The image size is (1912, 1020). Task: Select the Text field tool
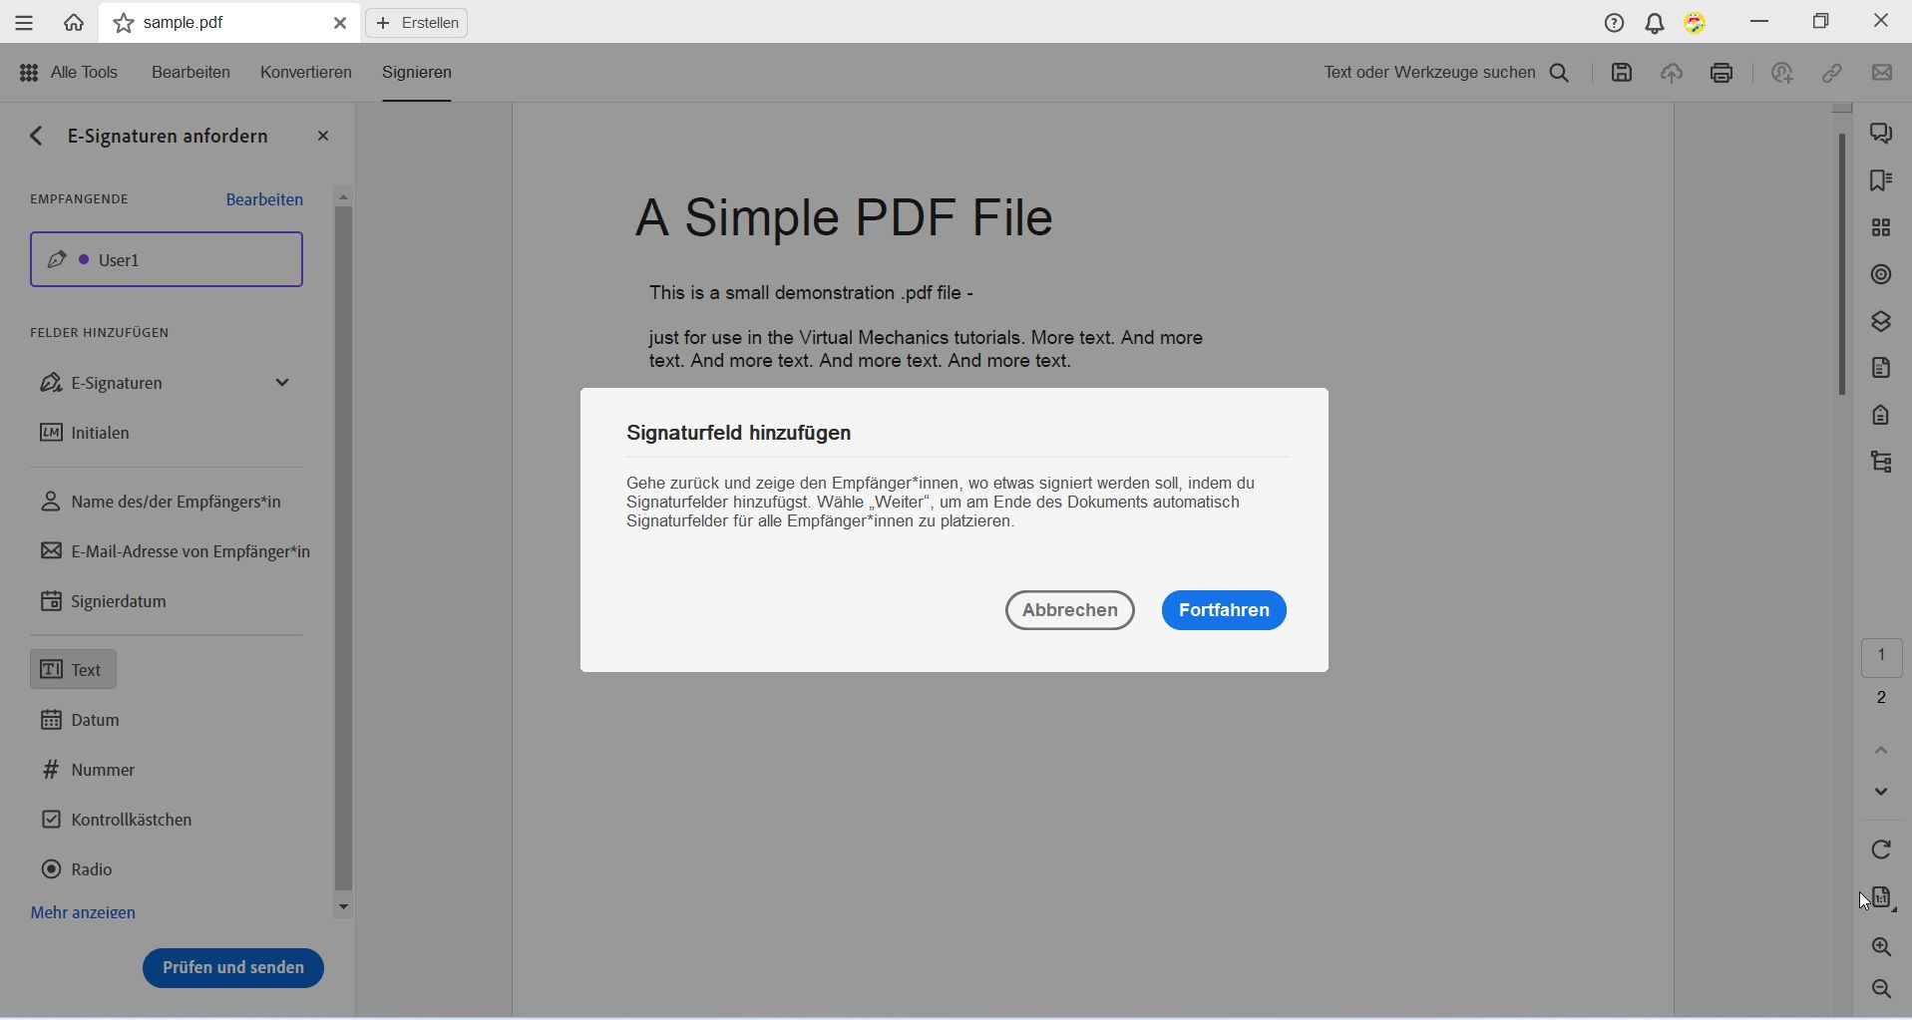73,669
